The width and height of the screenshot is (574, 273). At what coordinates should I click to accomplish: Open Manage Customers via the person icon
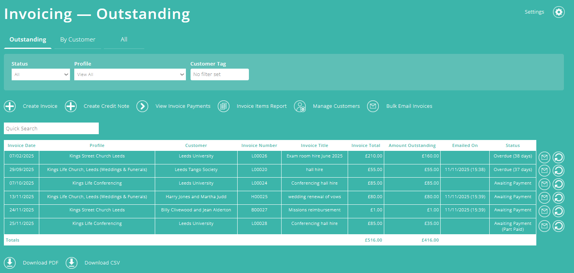click(x=300, y=106)
